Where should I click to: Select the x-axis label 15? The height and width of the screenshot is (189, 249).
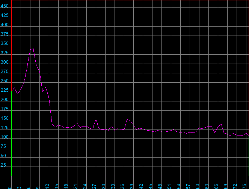pyautogui.click(x=57, y=186)
